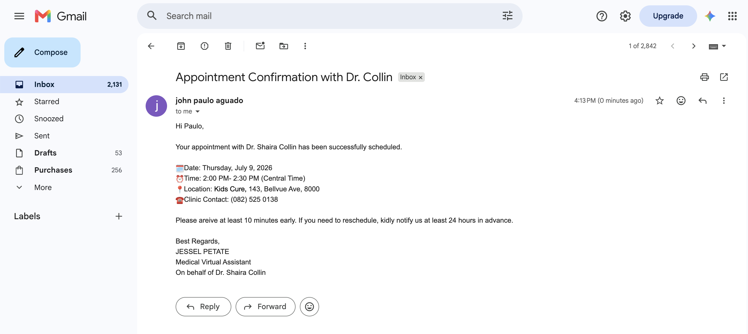This screenshot has height=334, width=748.
Task: Report this message as spam
Action: click(x=205, y=46)
